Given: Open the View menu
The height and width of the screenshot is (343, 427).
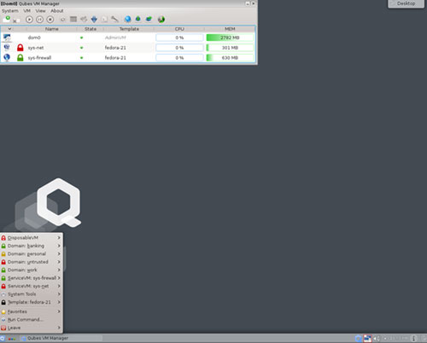Looking at the screenshot, I should [x=40, y=11].
